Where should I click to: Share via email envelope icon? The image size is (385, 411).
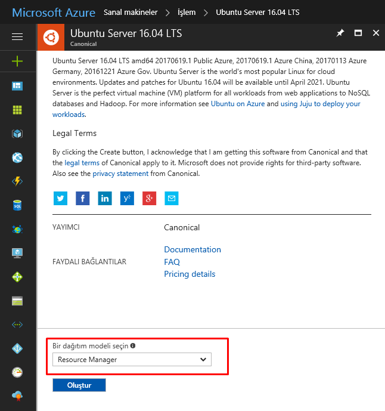[172, 198]
